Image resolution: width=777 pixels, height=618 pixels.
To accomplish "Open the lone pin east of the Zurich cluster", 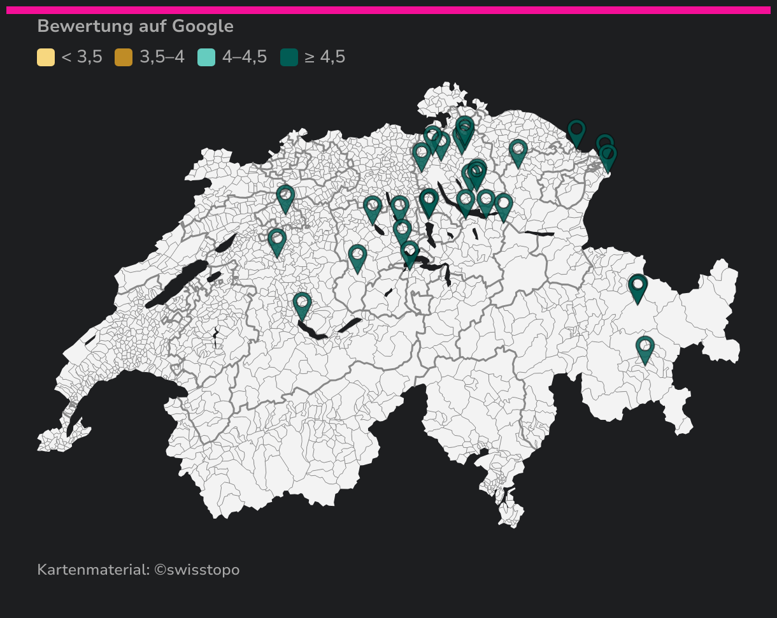I will (518, 152).
